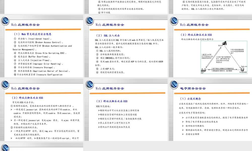Click the XSS attack flow diagram border
Screen dimensions: 252x151
tap(224, 41)
